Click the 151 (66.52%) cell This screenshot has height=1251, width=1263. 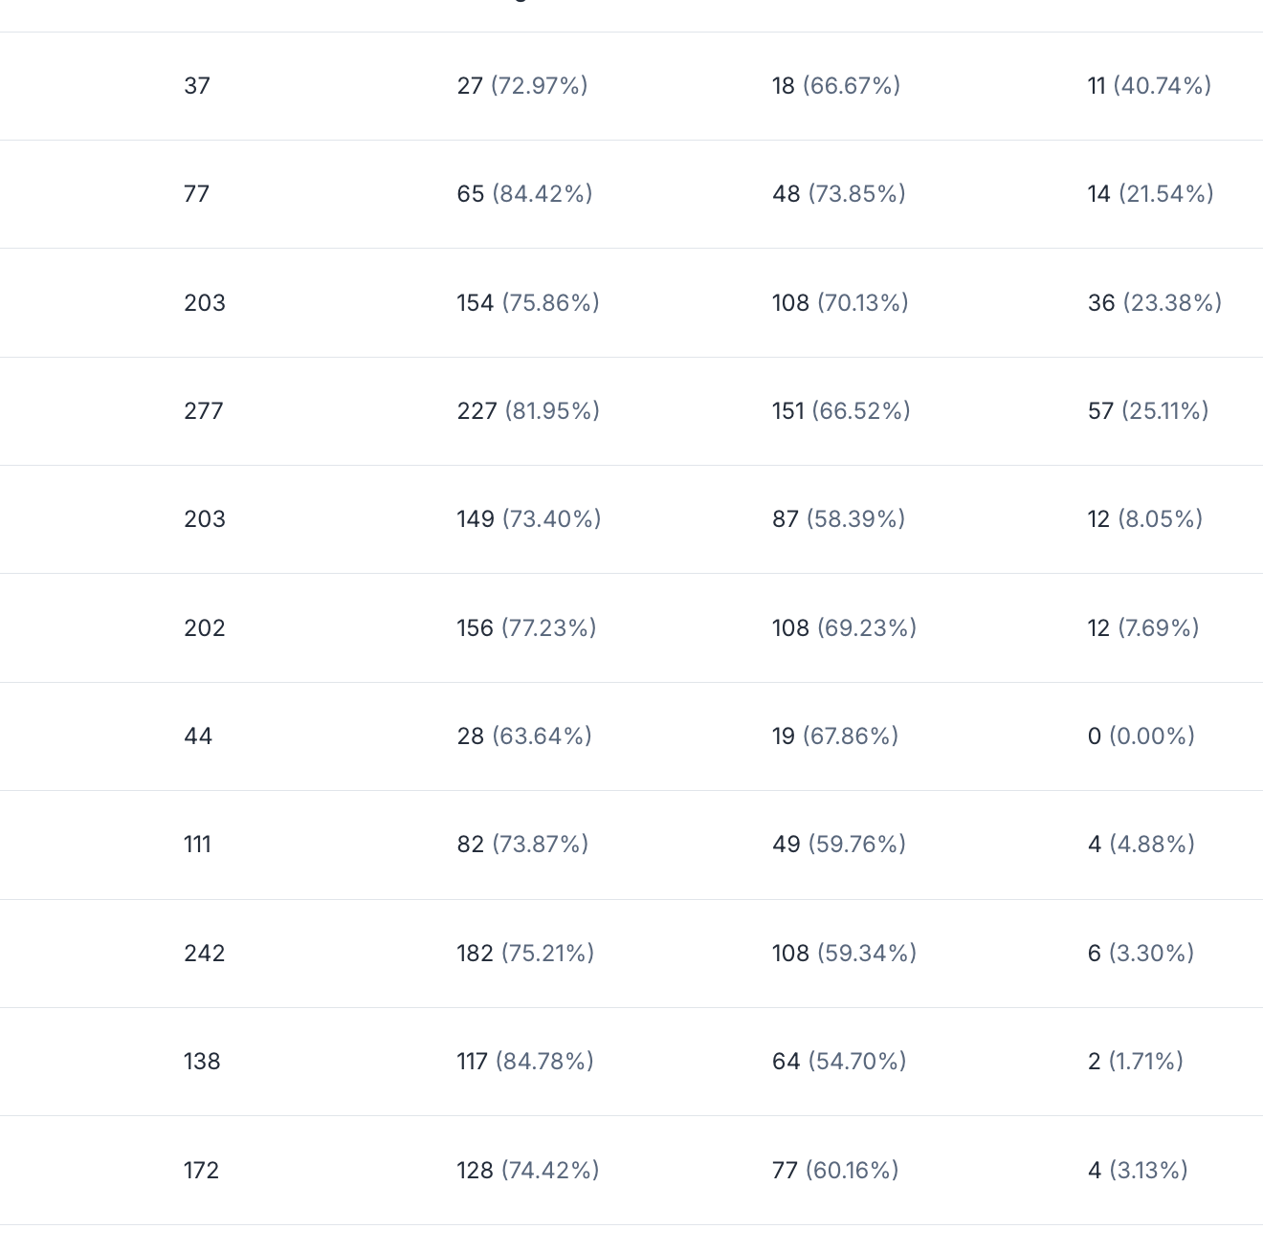tap(841, 411)
